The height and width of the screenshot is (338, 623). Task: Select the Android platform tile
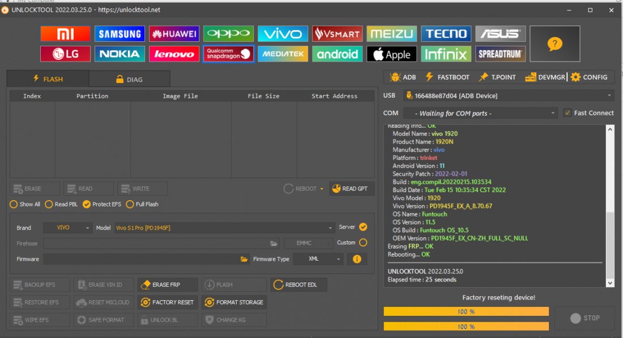coord(338,54)
